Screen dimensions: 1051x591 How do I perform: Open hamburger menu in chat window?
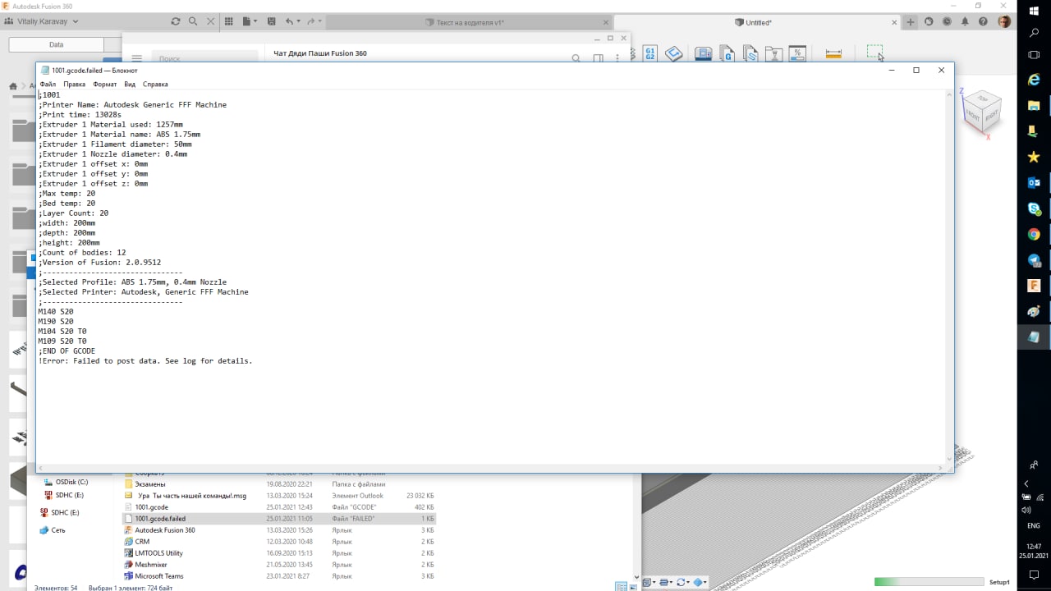pos(137,58)
